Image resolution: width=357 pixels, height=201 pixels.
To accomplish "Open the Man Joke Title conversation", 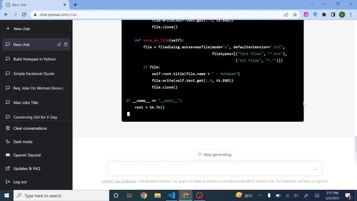I will [x=36, y=103].
